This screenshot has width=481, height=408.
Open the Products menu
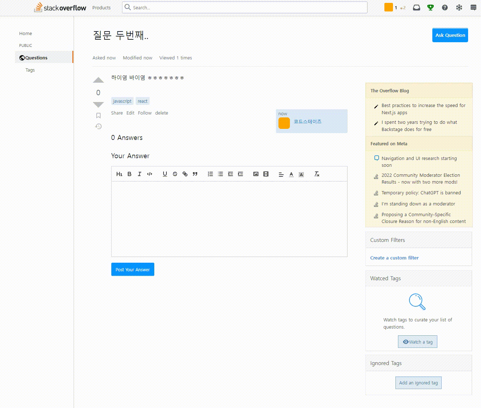click(x=101, y=8)
